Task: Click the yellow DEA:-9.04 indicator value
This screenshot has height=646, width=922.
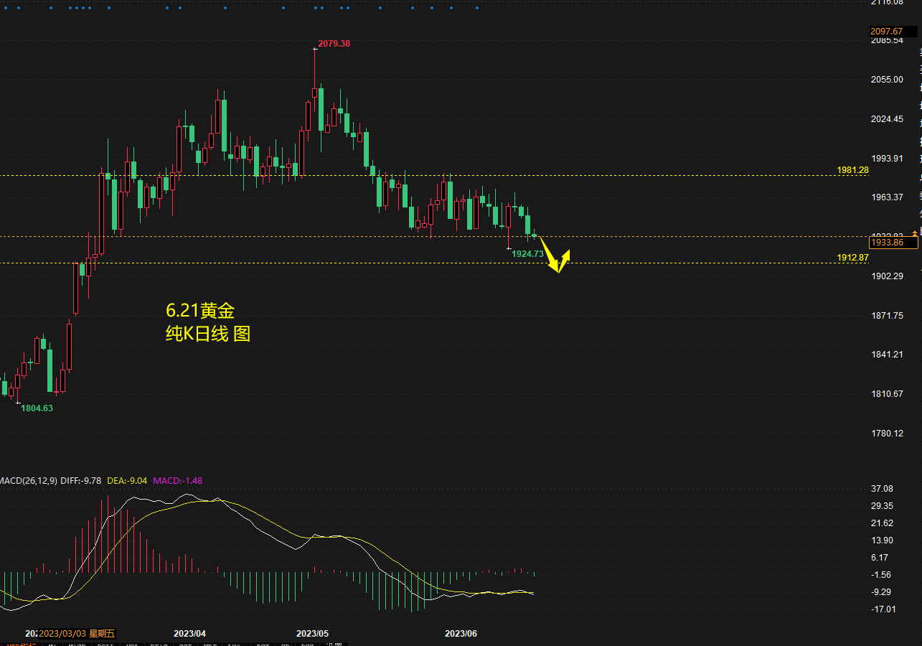Action: (127, 480)
